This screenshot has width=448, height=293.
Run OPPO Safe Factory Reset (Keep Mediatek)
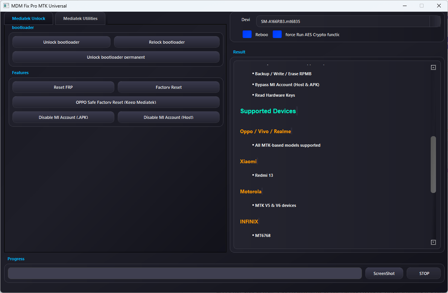pyautogui.click(x=115, y=102)
